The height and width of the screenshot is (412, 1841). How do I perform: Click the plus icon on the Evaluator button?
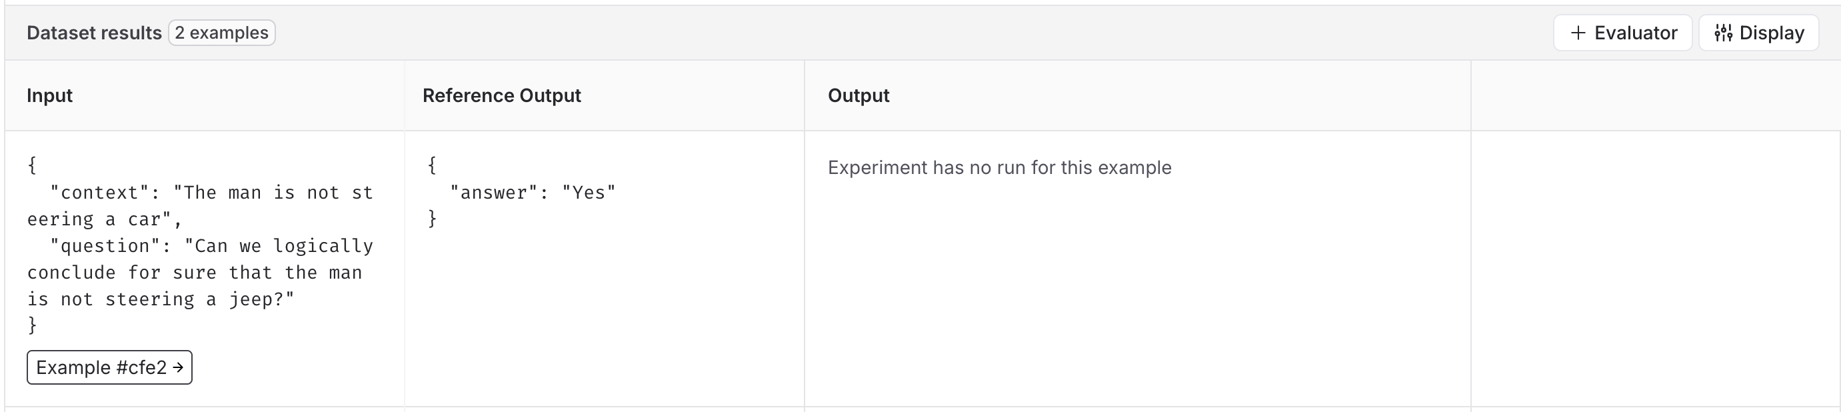(1579, 32)
